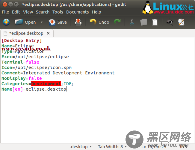Click the Open button label
This screenshot has height=150, width=195.
[x=30, y=22]
